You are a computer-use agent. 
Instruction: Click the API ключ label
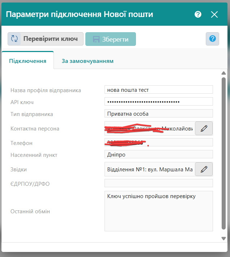[22, 102]
